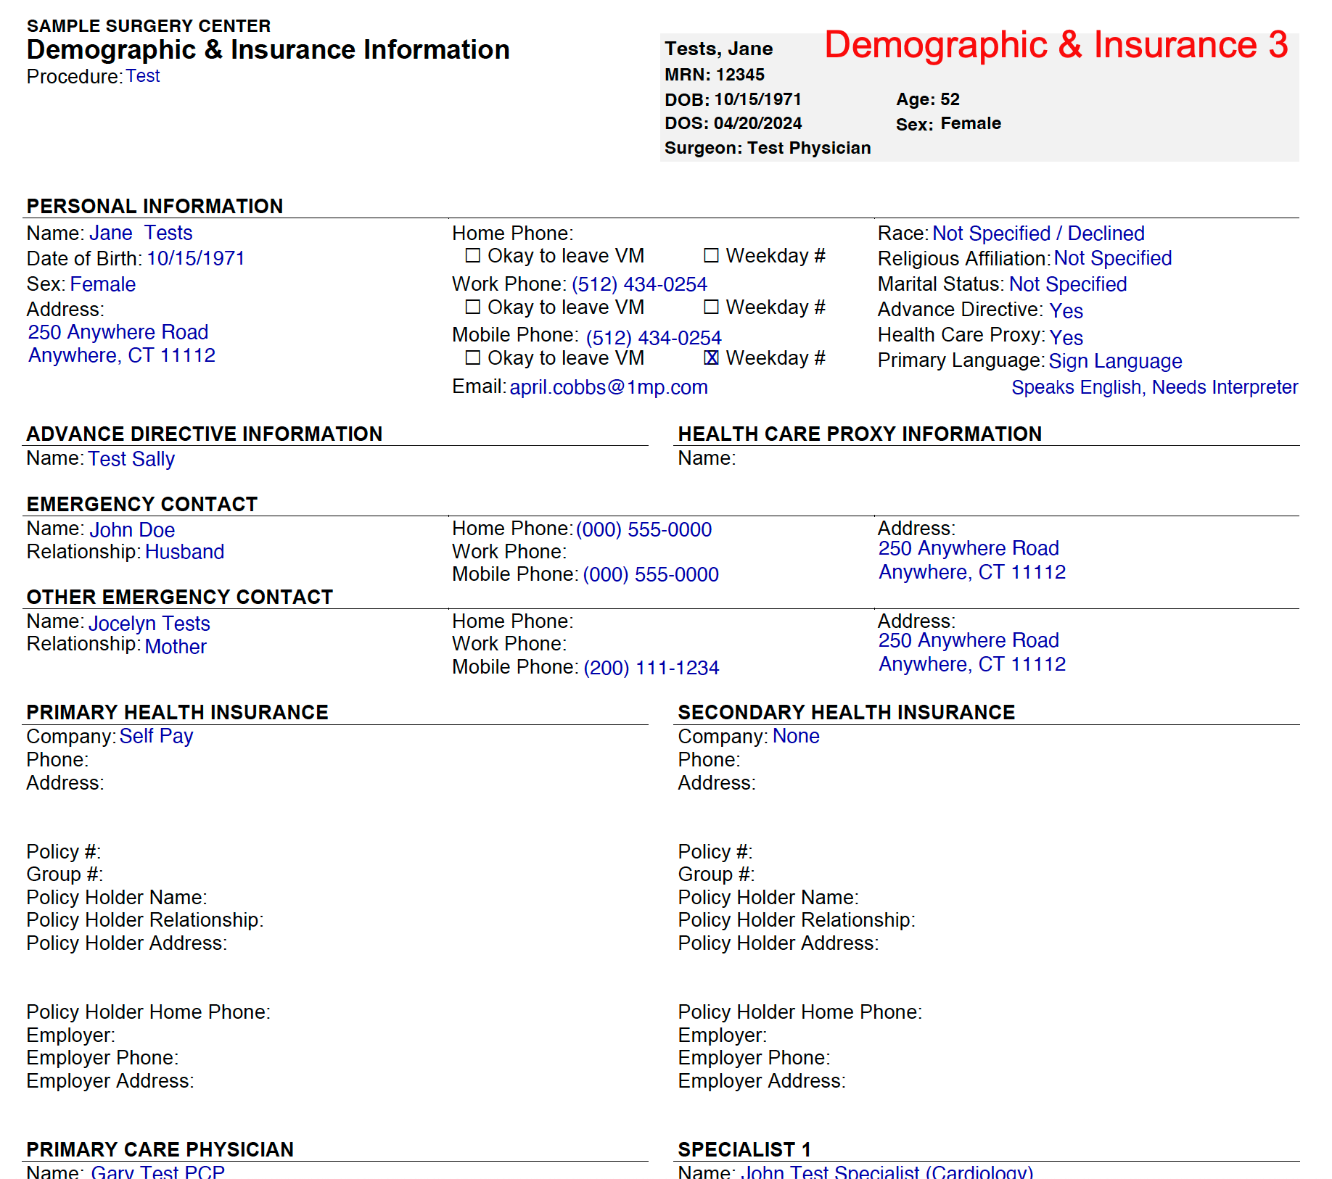Click 'PRIMARY CARE PHYSICIAN' heading

point(160,1149)
